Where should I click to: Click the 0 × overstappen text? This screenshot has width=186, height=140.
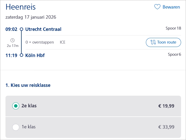[40, 42]
